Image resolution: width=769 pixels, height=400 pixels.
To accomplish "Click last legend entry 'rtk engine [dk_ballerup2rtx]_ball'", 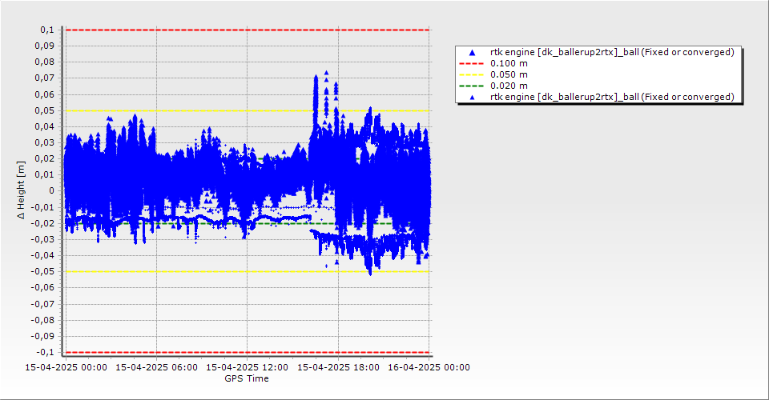I will [612, 97].
